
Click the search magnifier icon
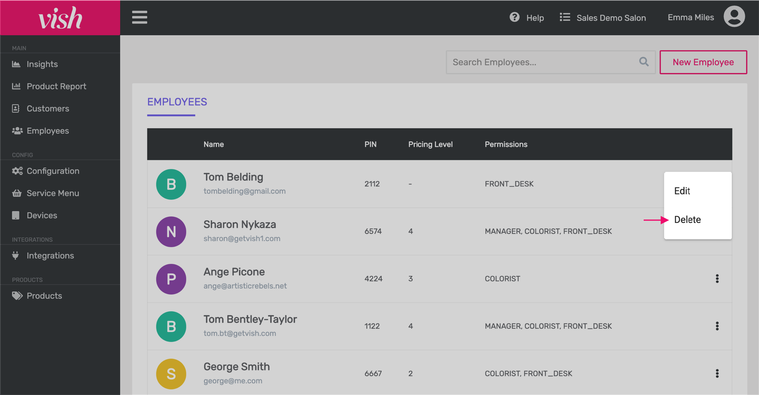[x=644, y=62]
